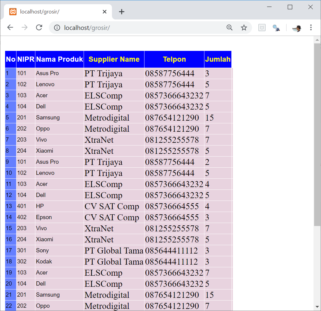
Task: Close the localhost/grosir tab
Action: pos(104,12)
